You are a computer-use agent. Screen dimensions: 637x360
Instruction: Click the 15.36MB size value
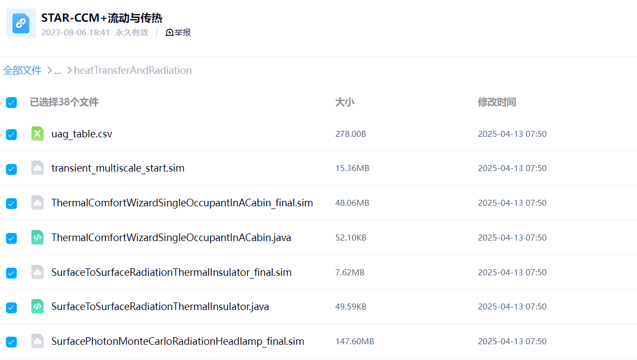point(352,168)
